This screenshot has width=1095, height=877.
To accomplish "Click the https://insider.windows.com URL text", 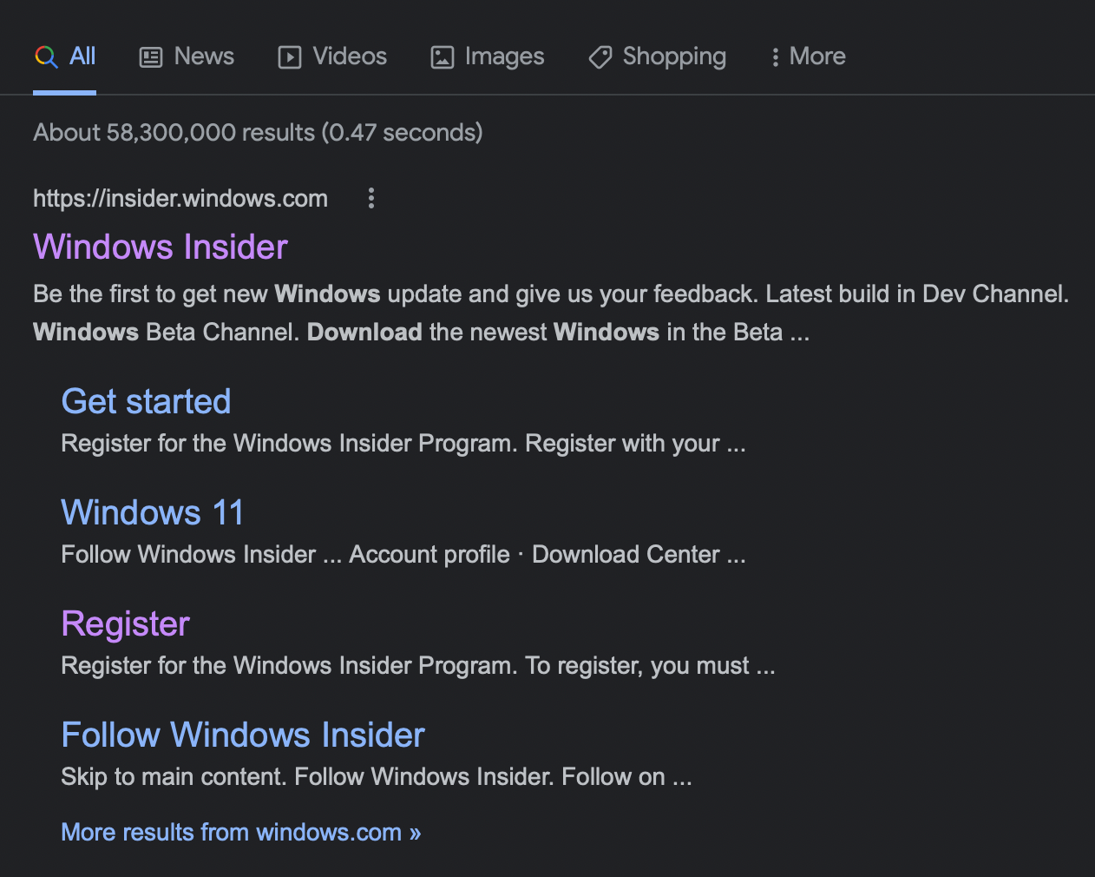I will pyautogui.click(x=180, y=199).
